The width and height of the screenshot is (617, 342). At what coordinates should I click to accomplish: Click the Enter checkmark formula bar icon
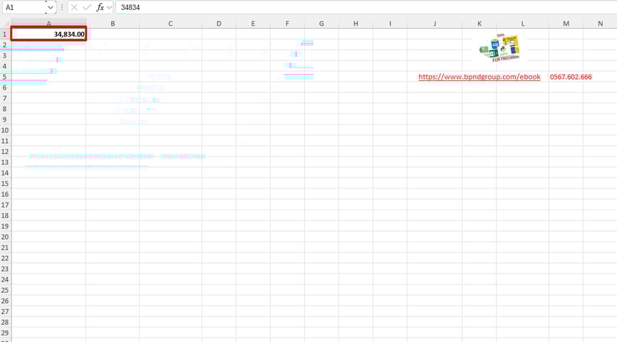(87, 7)
